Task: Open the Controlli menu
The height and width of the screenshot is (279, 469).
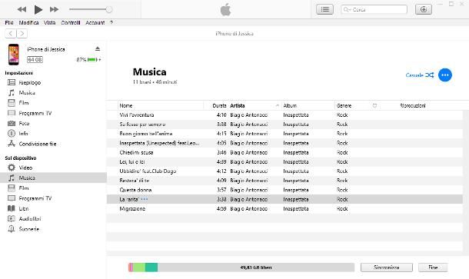Action: point(71,23)
